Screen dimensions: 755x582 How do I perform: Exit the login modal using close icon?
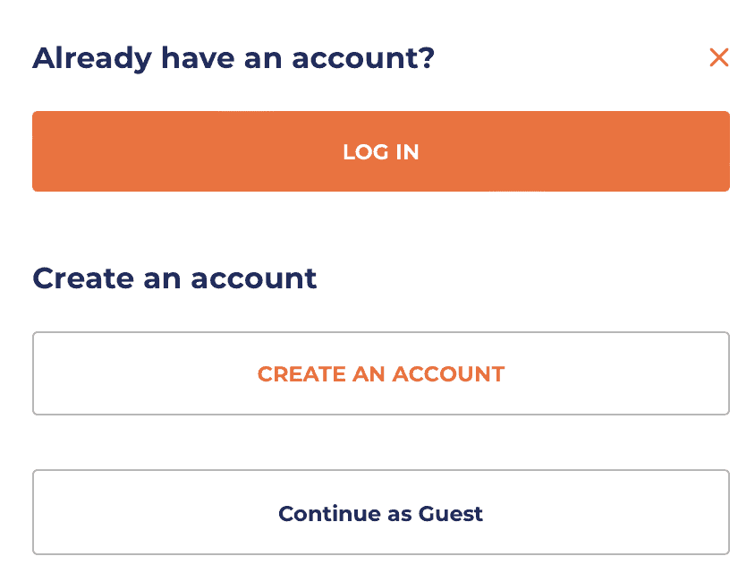(x=718, y=58)
